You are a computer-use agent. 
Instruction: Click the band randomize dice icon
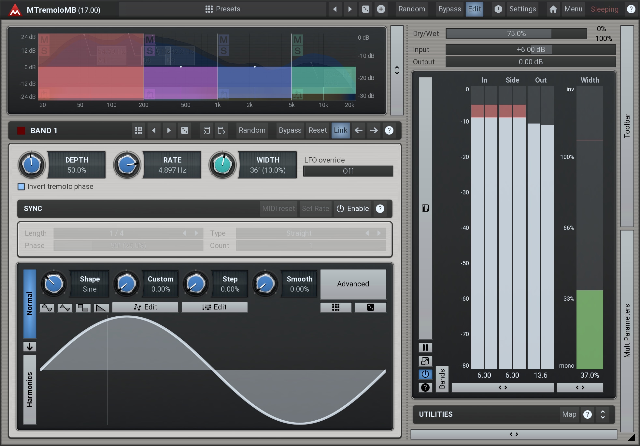[184, 130]
